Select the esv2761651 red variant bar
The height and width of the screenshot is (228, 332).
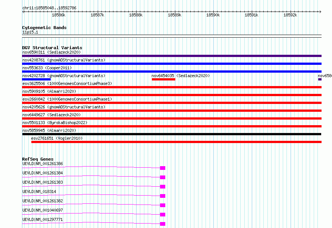pyautogui.click(x=176, y=142)
